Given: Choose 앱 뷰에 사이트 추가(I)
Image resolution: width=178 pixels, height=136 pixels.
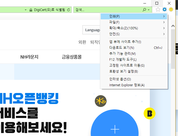Looking at the screenshot, I should tap(134, 42).
